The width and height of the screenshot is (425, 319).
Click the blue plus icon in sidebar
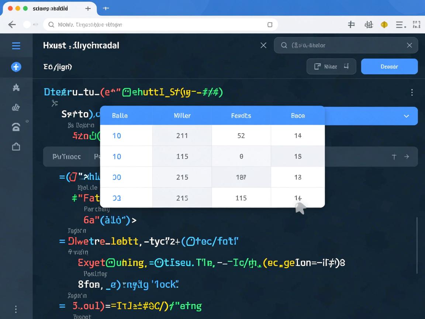point(16,67)
